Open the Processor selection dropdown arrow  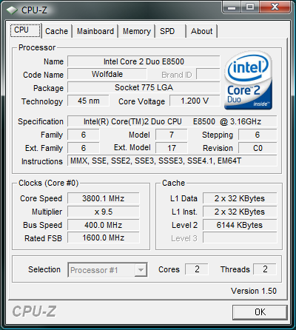tap(141, 270)
